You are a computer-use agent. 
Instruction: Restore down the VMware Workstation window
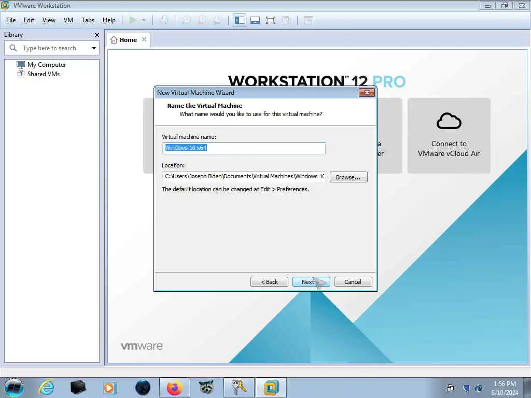tap(505, 6)
